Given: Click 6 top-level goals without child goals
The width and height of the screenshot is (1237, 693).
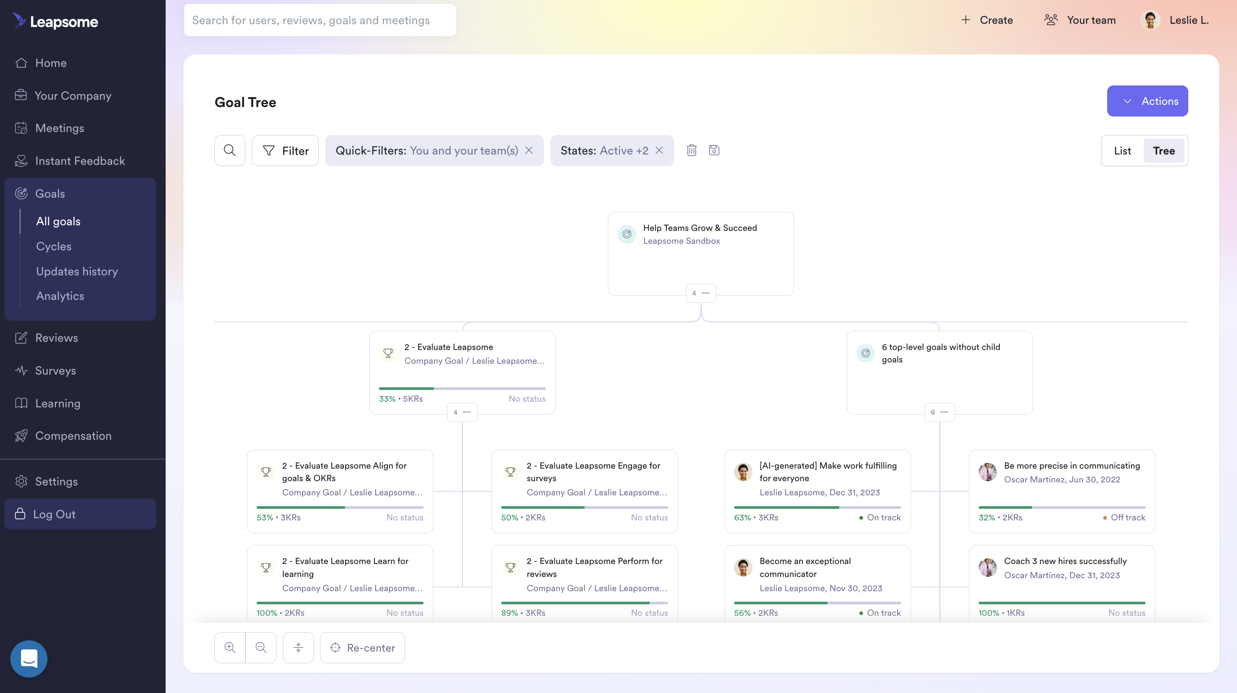Looking at the screenshot, I should (939, 372).
